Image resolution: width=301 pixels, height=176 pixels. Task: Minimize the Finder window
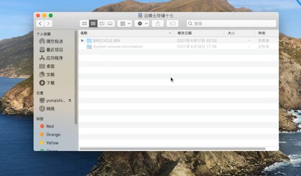click(x=45, y=15)
